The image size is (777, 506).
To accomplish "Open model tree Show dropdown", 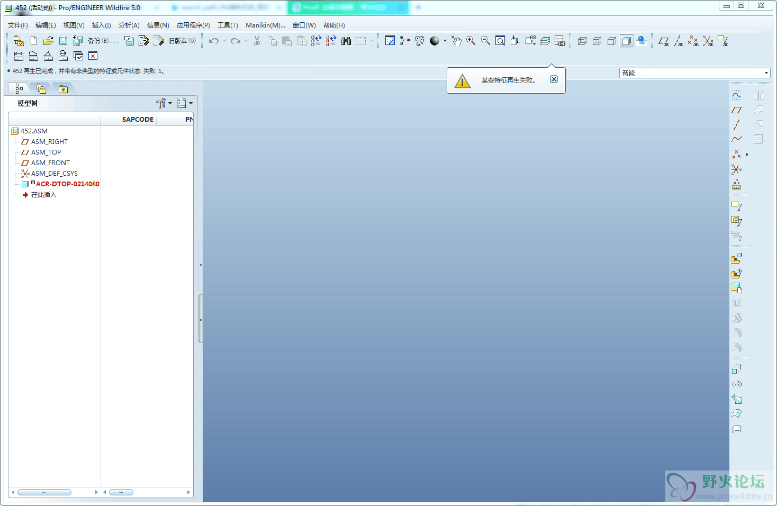I will (x=185, y=103).
